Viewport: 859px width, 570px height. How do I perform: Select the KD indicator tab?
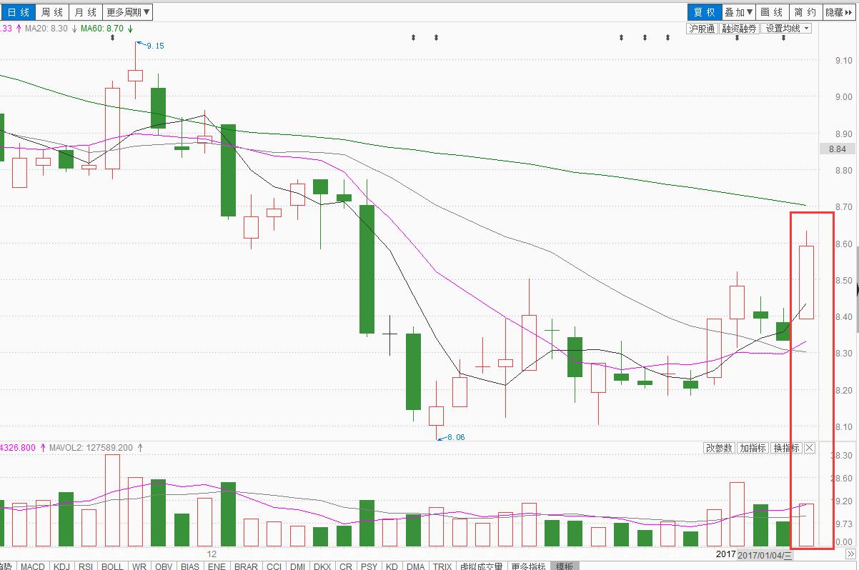pos(392,566)
